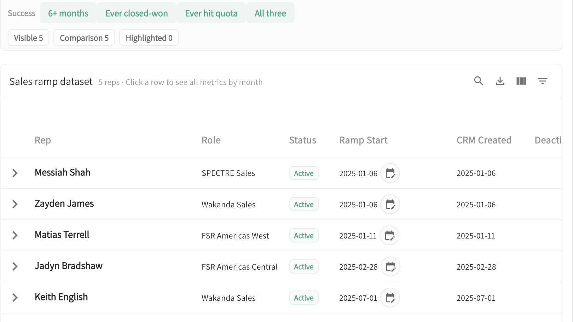Edit ramp start date for Keith English
The width and height of the screenshot is (573, 322).
[x=390, y=298]
